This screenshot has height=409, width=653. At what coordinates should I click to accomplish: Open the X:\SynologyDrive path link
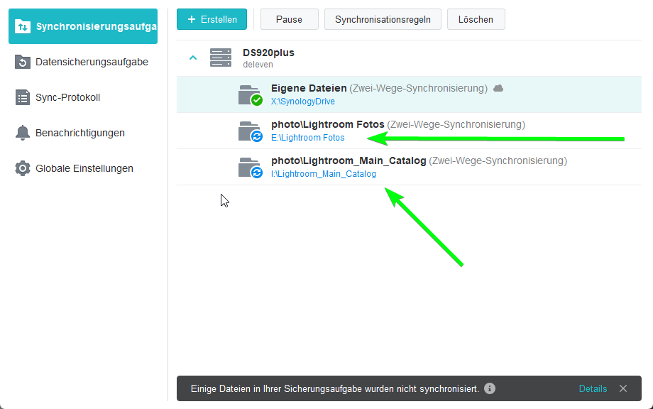point(303,102)
